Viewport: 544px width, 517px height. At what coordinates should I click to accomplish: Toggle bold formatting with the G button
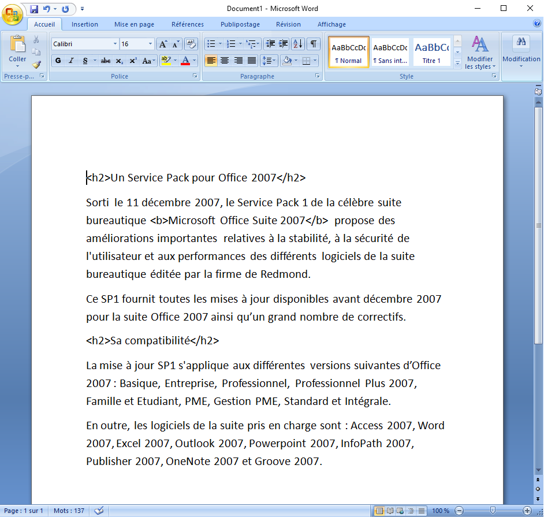(58, 61)
